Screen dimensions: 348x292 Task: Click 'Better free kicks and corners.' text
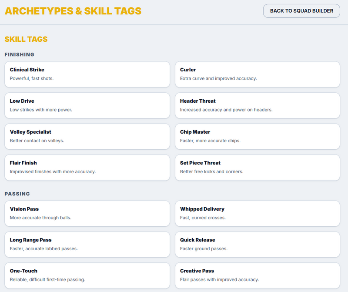[x=211, y=171]
